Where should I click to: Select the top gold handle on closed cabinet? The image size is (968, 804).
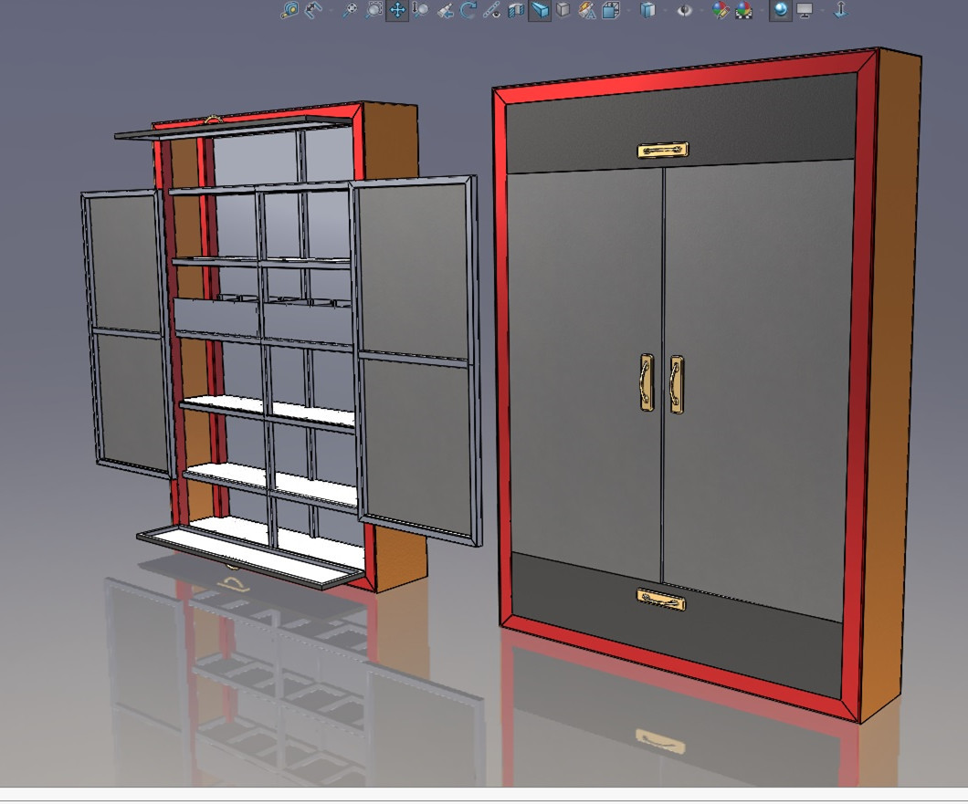[x=663, y=150]
